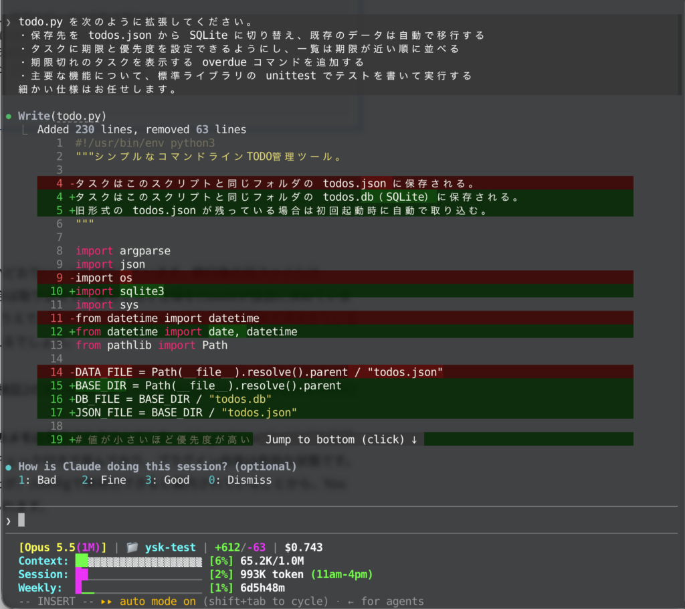
Task: Click the "from pathlib import Path" line
Action: [152, 345]
